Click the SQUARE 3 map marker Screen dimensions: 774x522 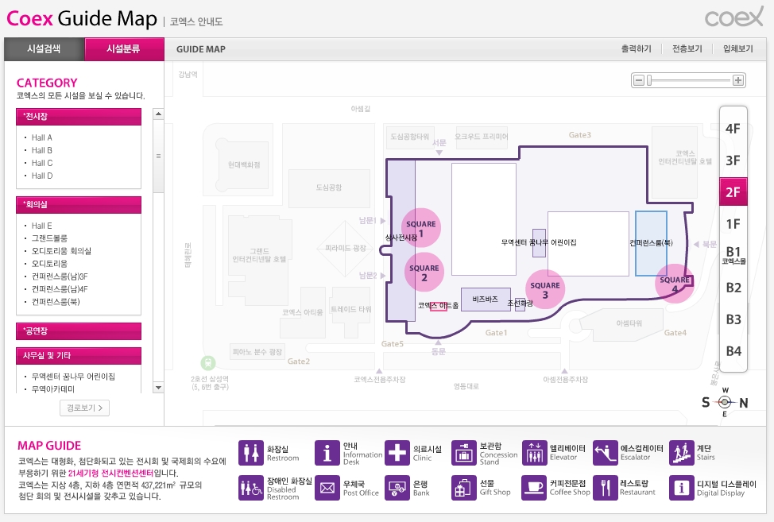pos(545,289)
